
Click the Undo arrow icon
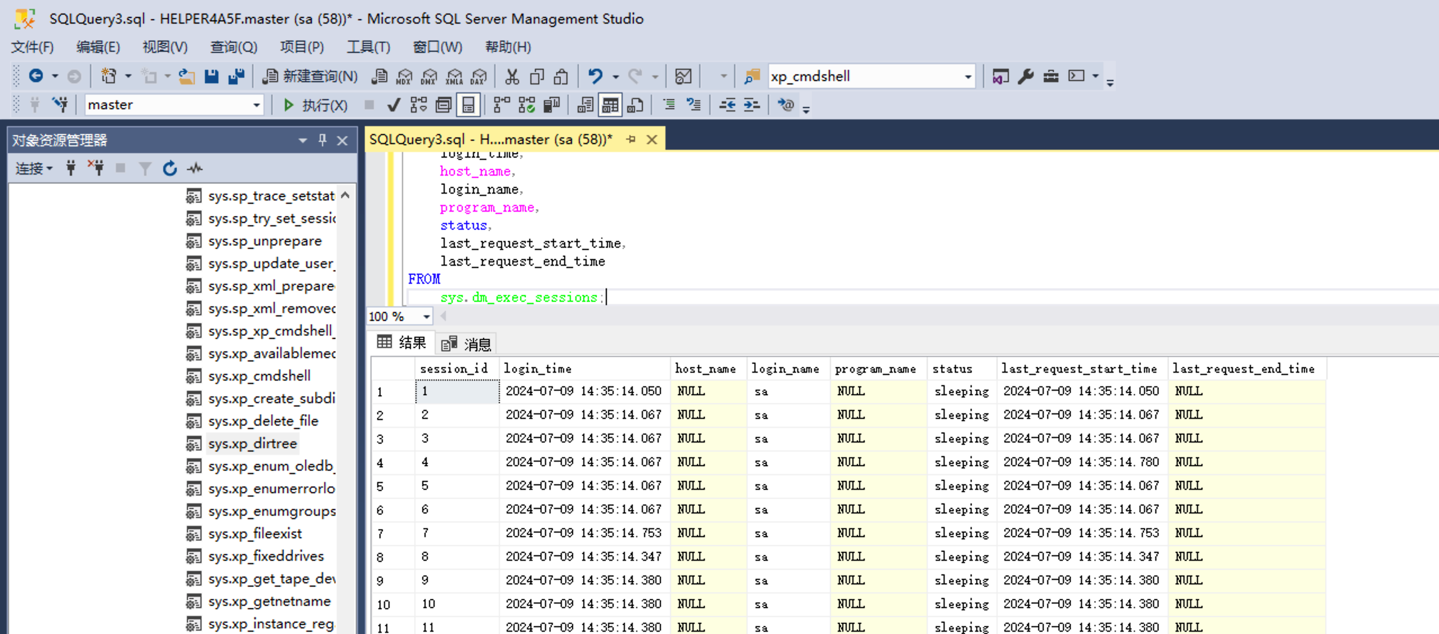596,76
